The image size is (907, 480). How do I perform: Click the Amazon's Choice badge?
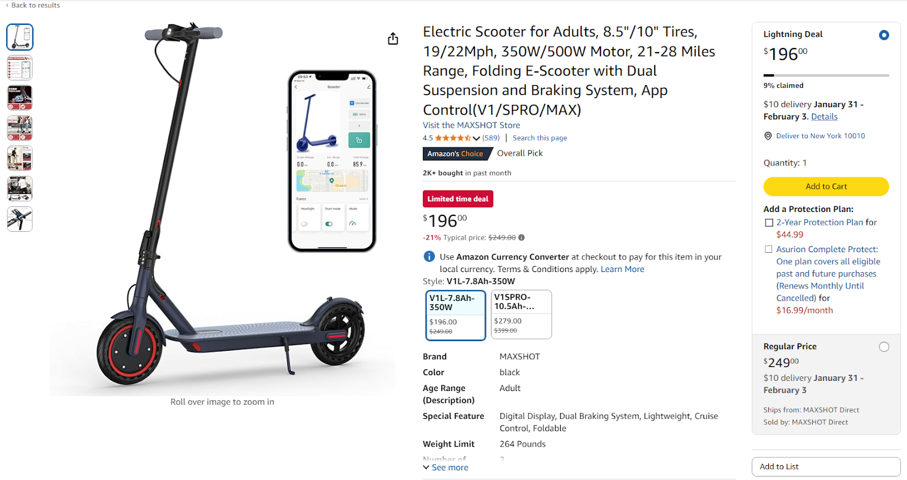pyautogui.click(x=457, y=153)
